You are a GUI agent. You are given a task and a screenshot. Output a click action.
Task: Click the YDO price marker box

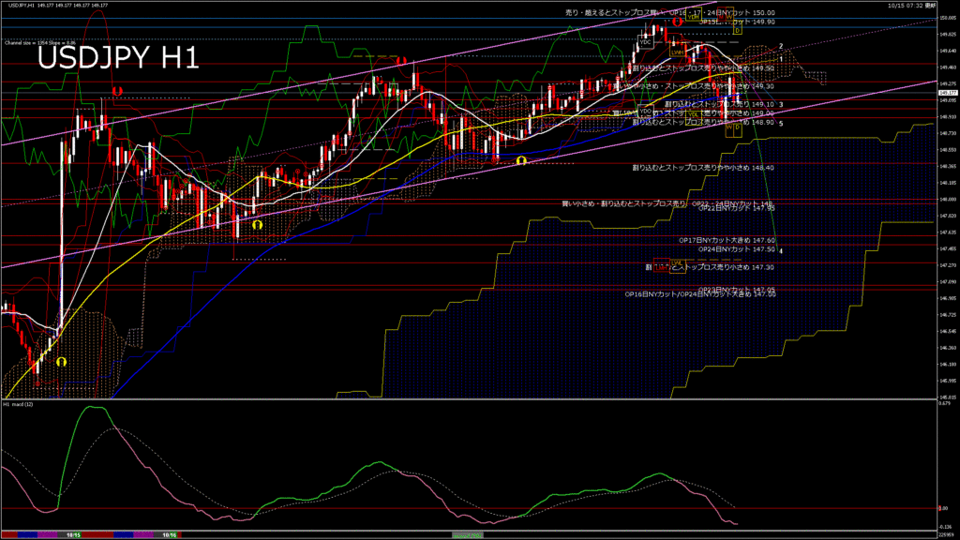point(645,111)
